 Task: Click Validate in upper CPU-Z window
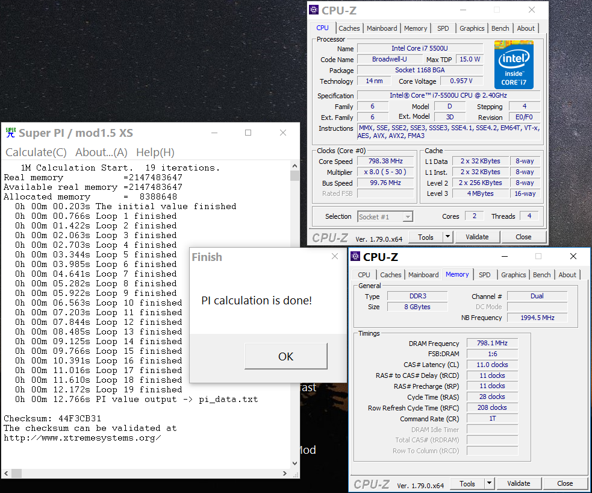coord(477,237)
